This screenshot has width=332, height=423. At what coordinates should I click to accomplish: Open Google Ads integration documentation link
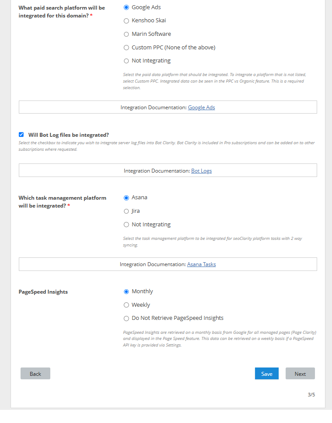coord(201,107)
